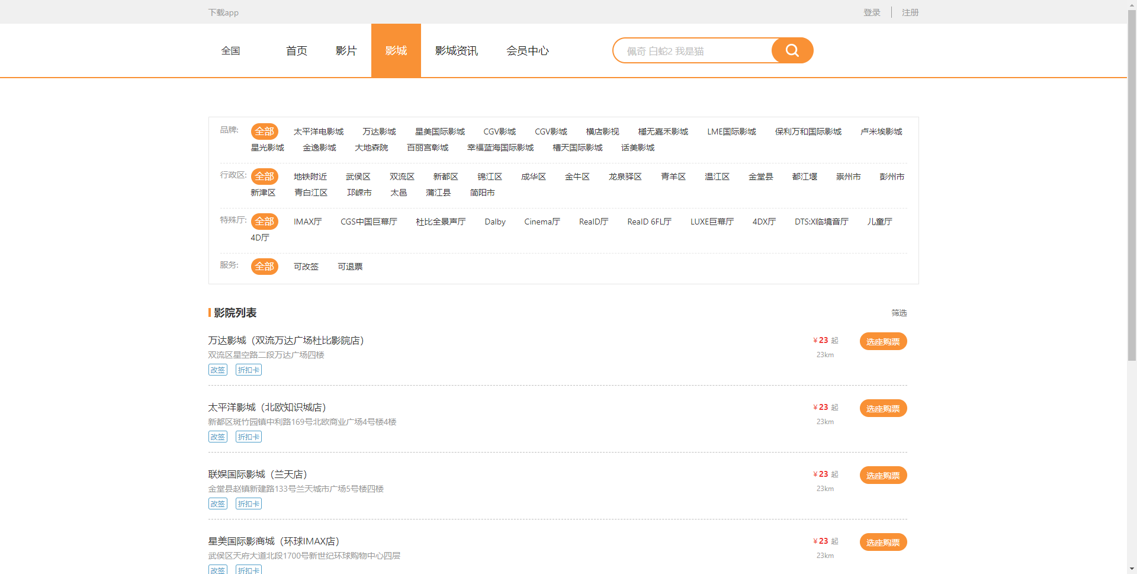This screenshot has height=574, width=1137.
Task: Filter by 4D厅 hall
Action: 259,238
